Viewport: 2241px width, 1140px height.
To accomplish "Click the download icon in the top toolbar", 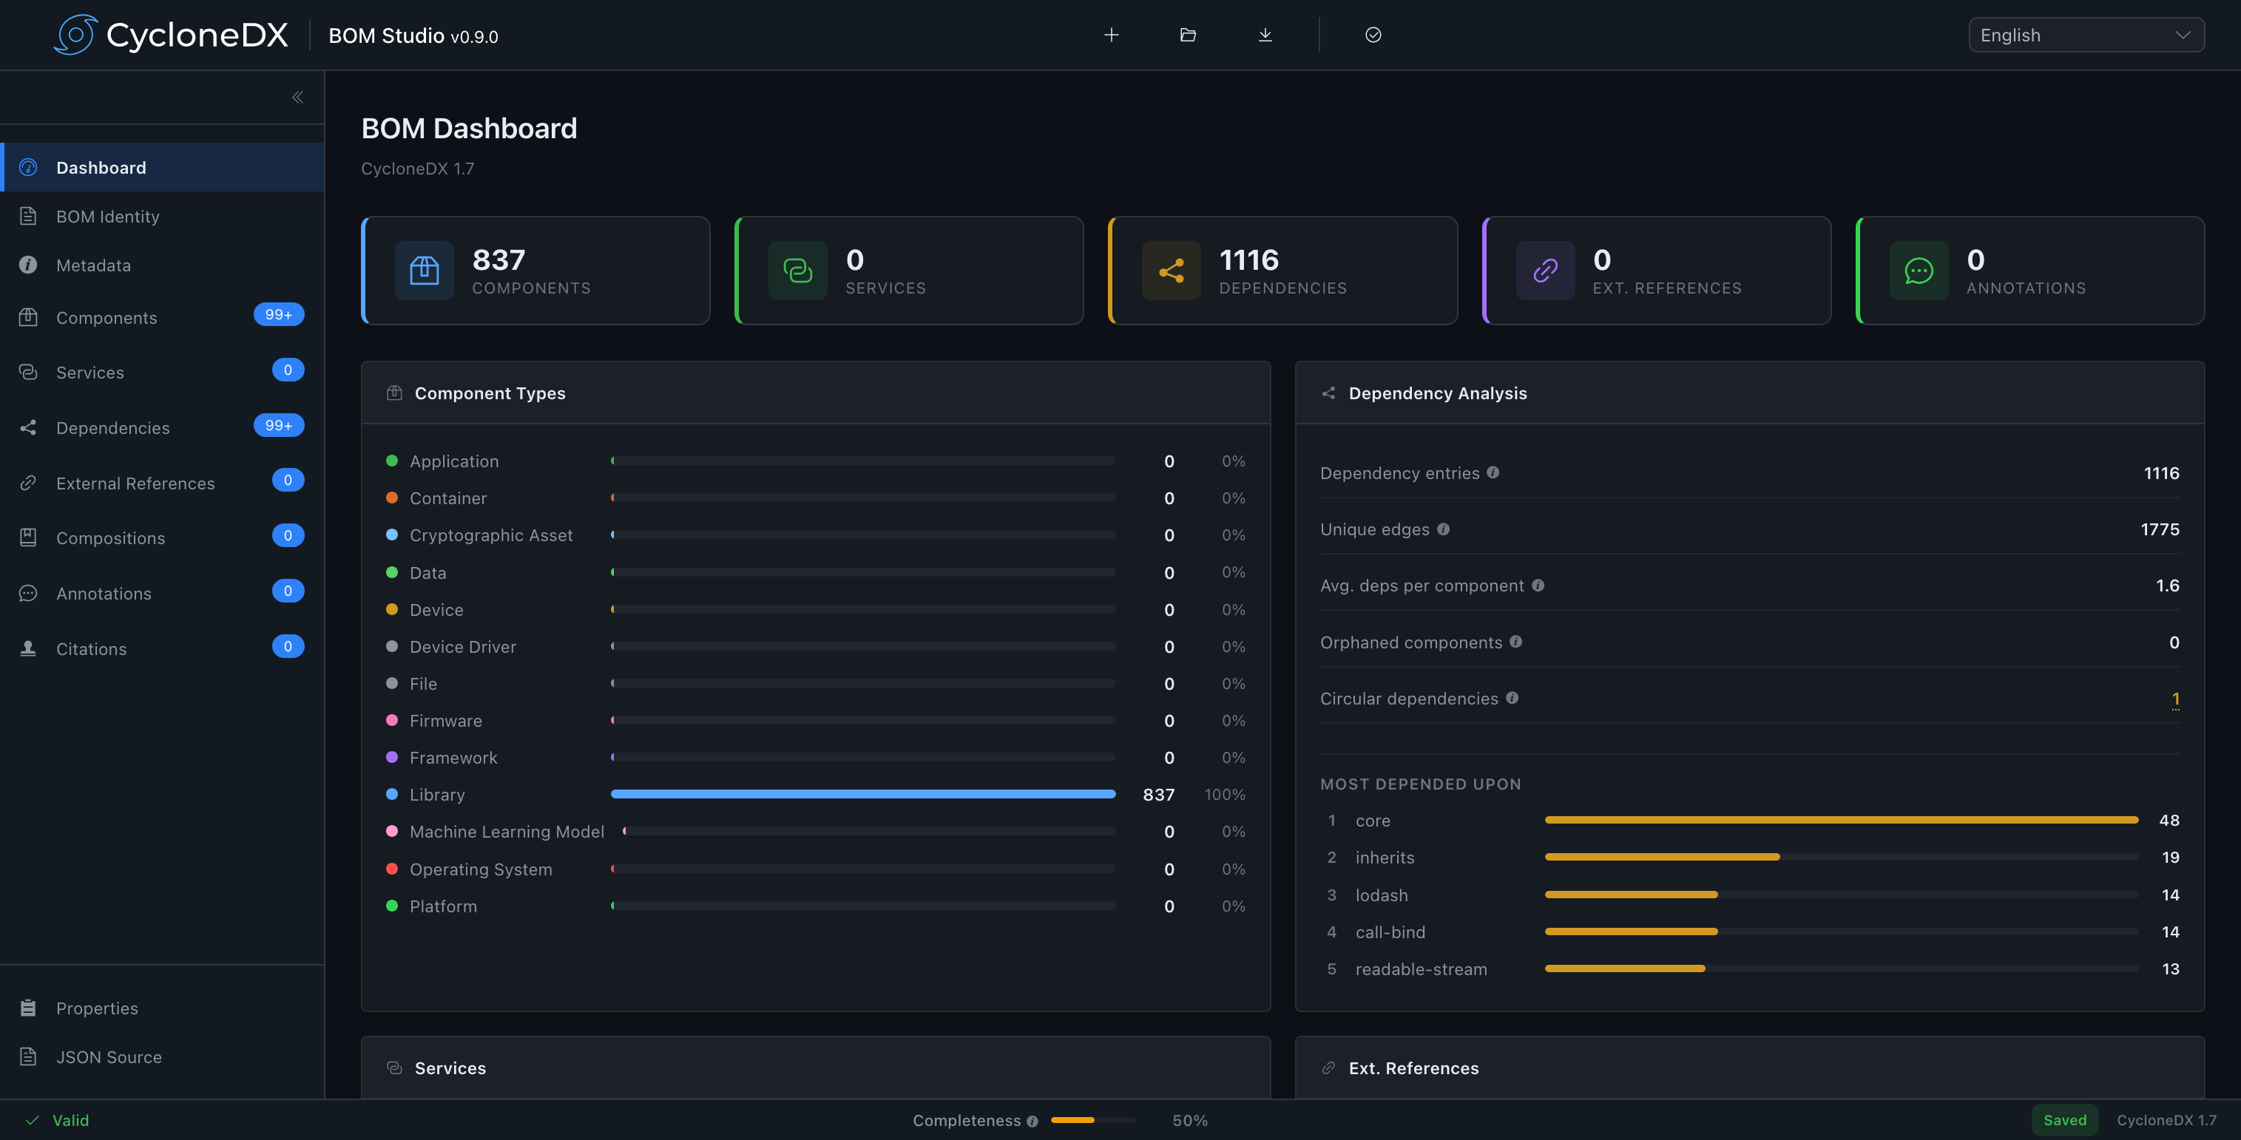I will [1265, 35].
